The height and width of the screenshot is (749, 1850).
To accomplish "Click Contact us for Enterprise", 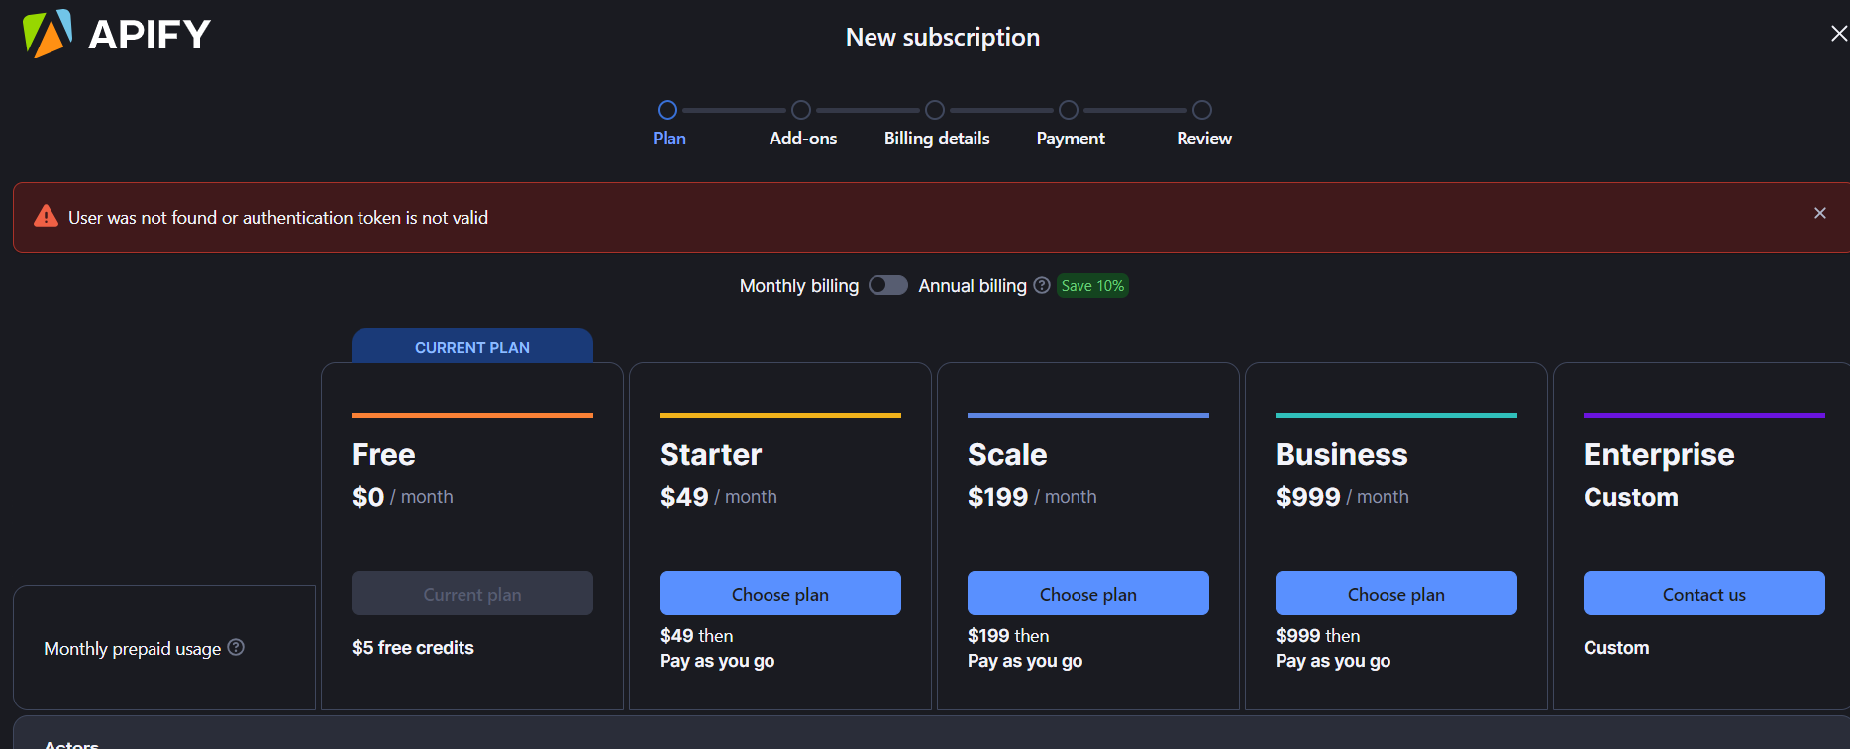I will click(1703, 594).
